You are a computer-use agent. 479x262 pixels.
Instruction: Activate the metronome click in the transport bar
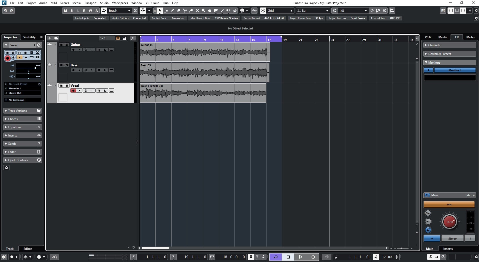327,257
